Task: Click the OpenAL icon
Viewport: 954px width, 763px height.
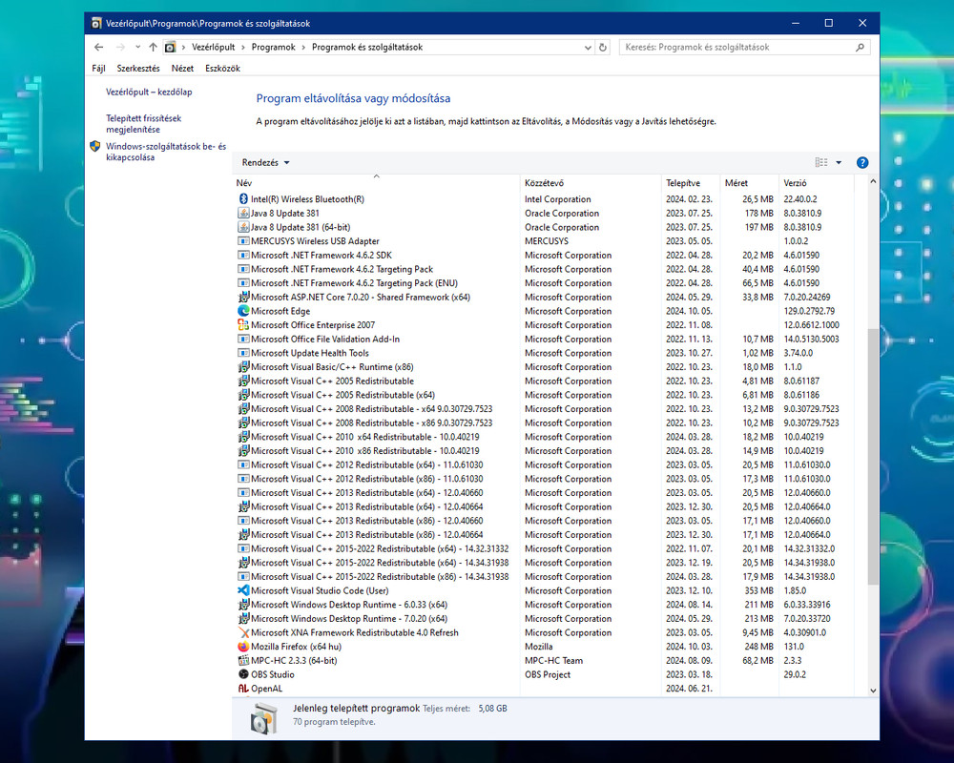Action: [x=243, y=689]
